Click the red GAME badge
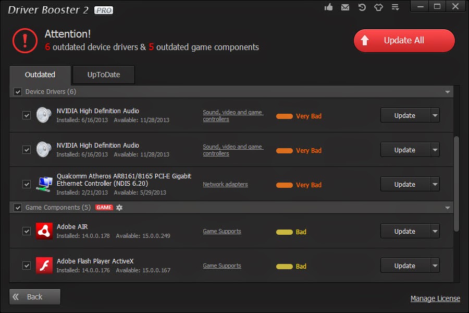Image resolution: width=469 pixels, height=313 pixels. coord(104,208)
